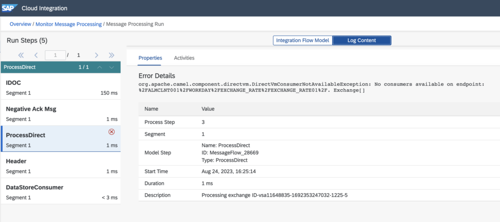The width and height of the screenshot is (500, 222).
Task: Click the Type: ProcessDirect value
Action: pos(225,160)
